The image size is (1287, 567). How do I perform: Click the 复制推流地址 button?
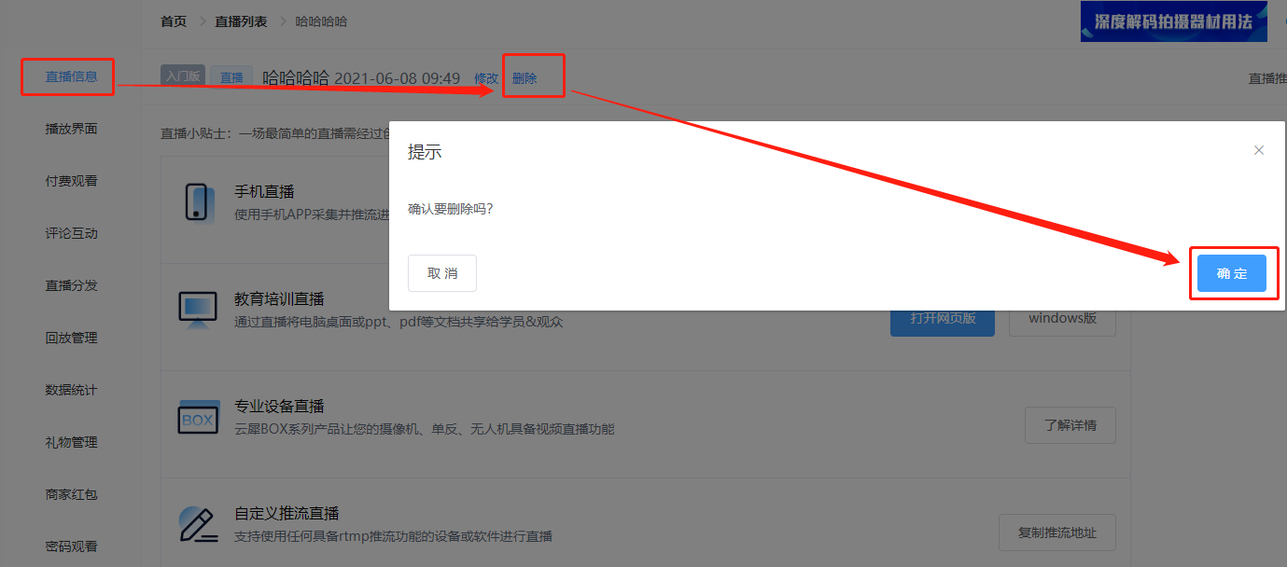(1057, 533)
